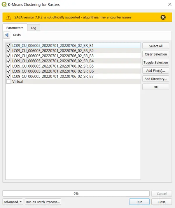Confirm grid selection with OK
Image resolution: width=175 pixels, height=208 pixels.
click(x=156, y=87)
